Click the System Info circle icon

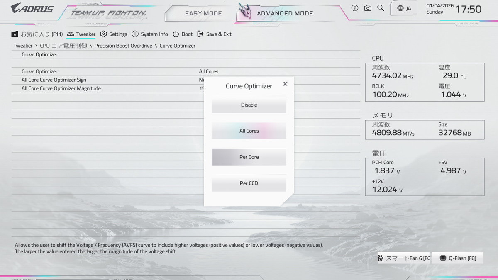point(135,34)
